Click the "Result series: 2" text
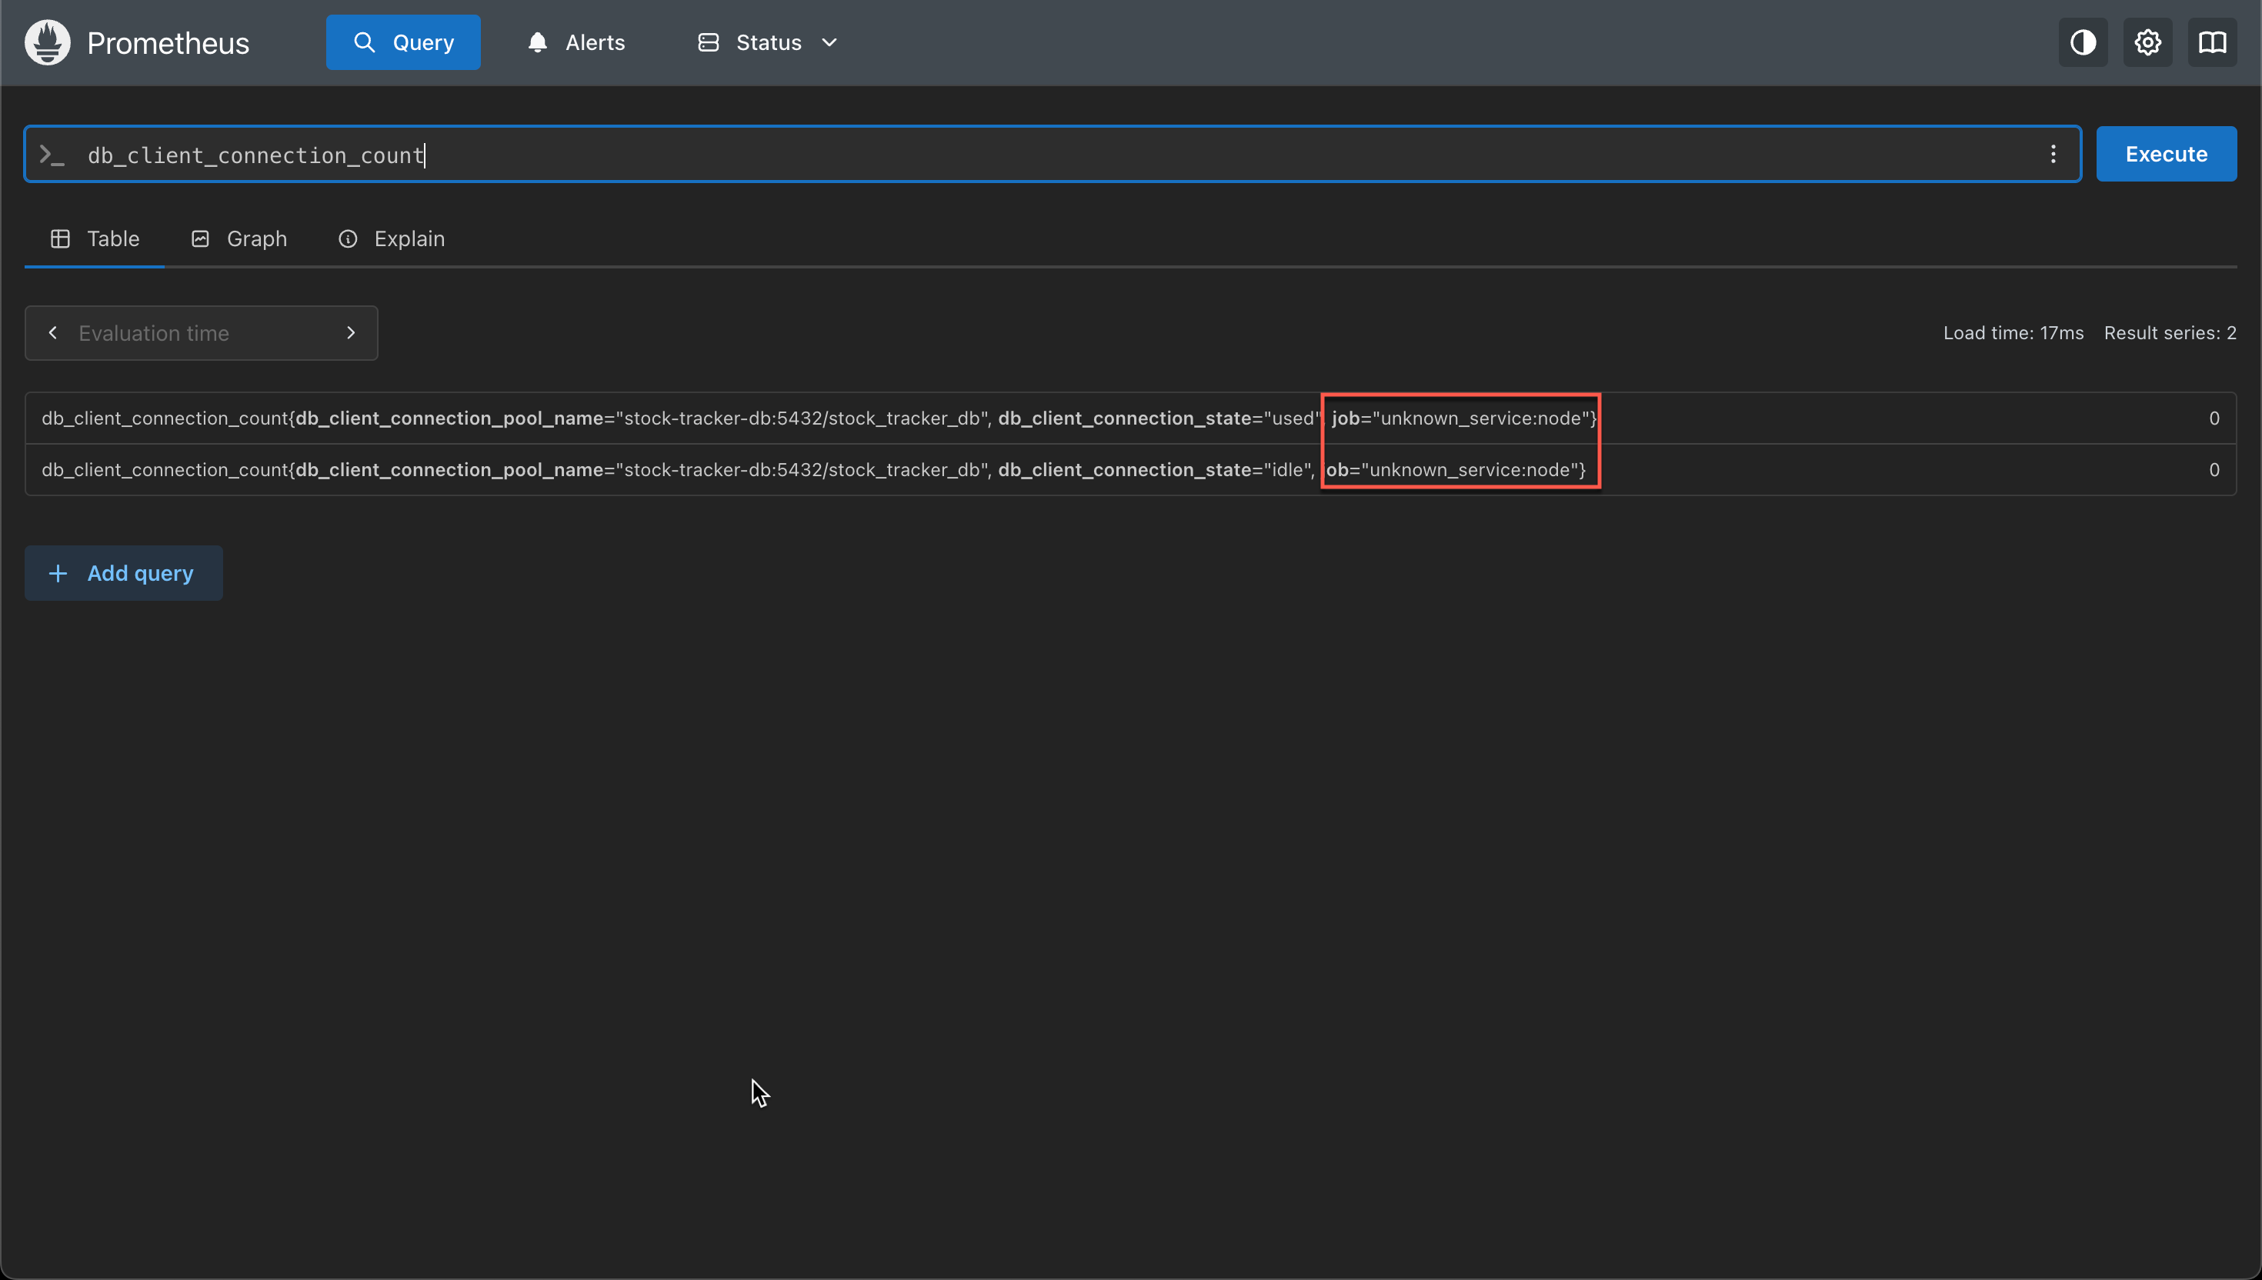 point(2170,333)
